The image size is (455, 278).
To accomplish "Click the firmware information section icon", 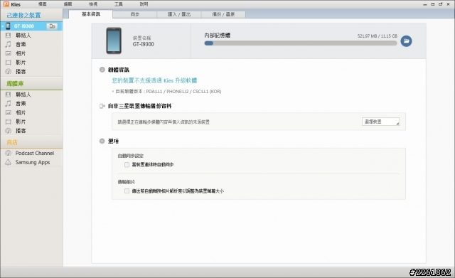I will click(102, 70).
